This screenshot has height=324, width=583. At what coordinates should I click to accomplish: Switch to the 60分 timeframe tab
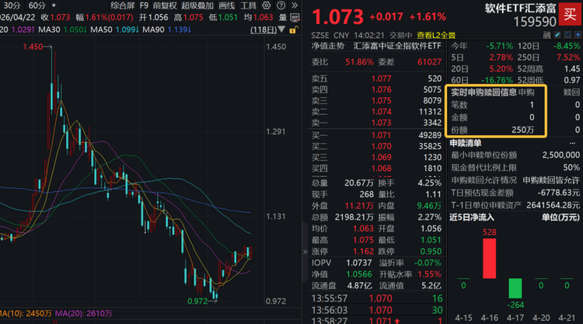coord(37,5)
